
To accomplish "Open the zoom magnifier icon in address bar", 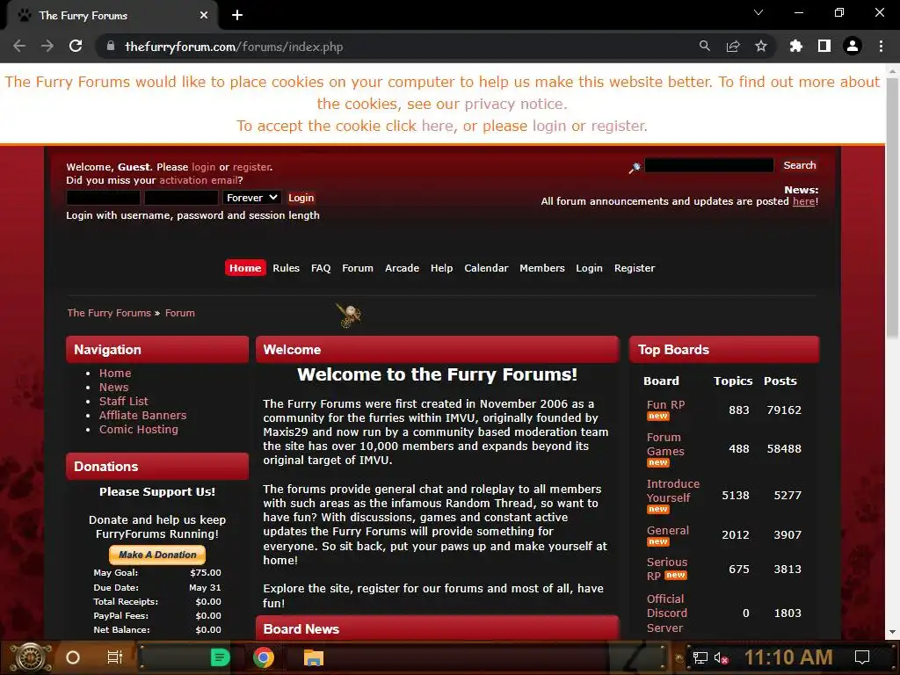I will click(704, 46).
